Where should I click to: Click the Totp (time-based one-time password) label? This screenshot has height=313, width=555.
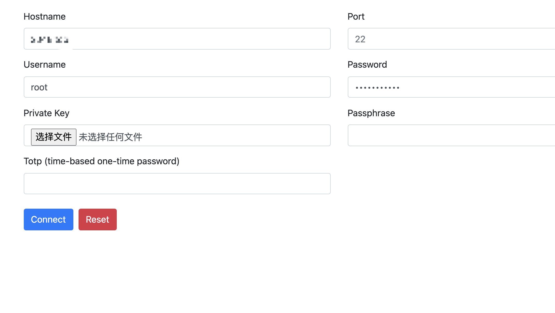101,161
